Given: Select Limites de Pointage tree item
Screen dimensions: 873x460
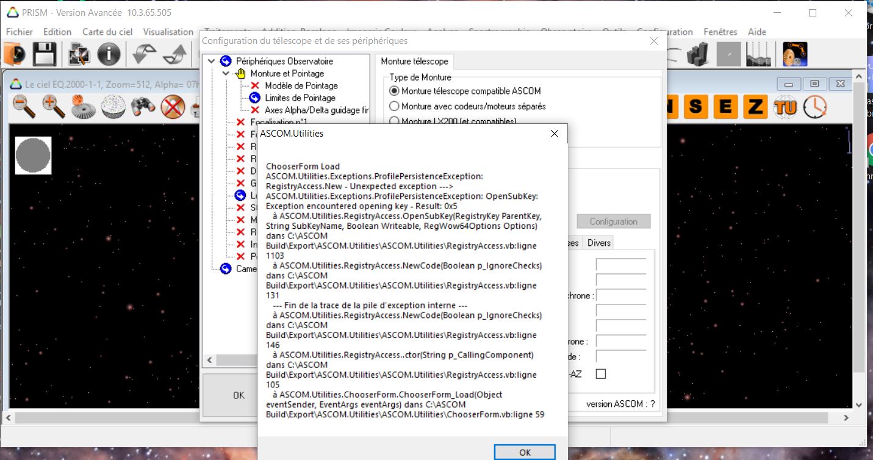Looking at the screenshot, I should click(300, 98).
